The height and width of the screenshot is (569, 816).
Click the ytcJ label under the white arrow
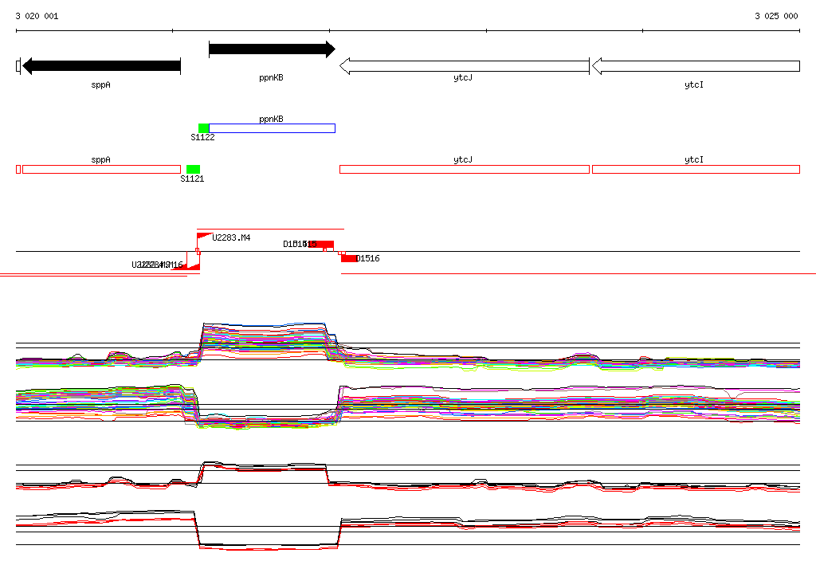(463, 77)
